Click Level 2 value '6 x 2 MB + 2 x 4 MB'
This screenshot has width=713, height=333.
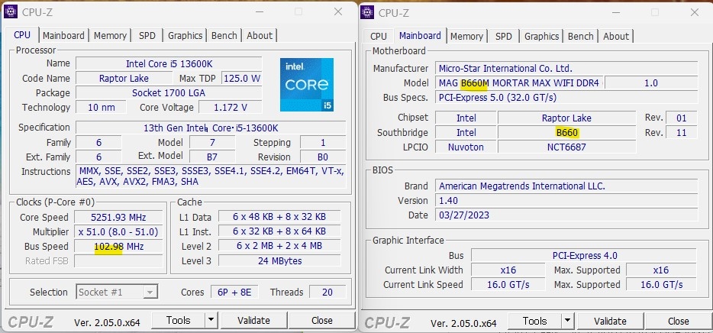tap(279, 246)
